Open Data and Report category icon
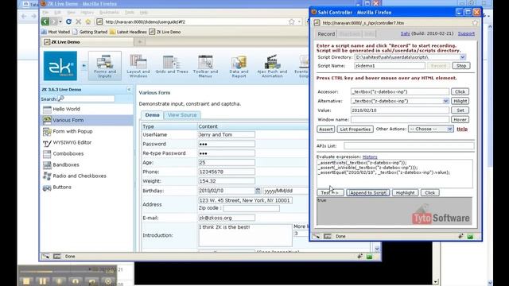The height and width of the screenshot is (286, 509). (239, 66)
